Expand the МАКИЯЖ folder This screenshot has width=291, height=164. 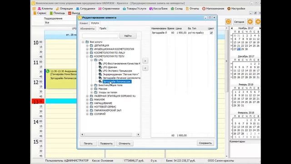pyautogui.click(x=87, y=100)
